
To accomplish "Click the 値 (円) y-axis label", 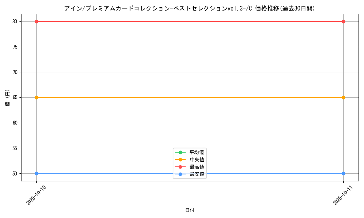I will pos(8,97).
